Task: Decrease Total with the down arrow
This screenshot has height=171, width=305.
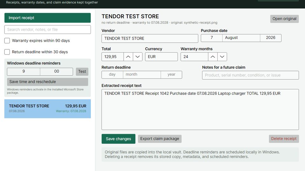Action: (138, 57)
